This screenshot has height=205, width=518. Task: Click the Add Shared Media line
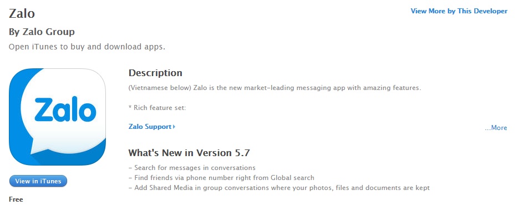pyautogui.click(x=279, y=188)
